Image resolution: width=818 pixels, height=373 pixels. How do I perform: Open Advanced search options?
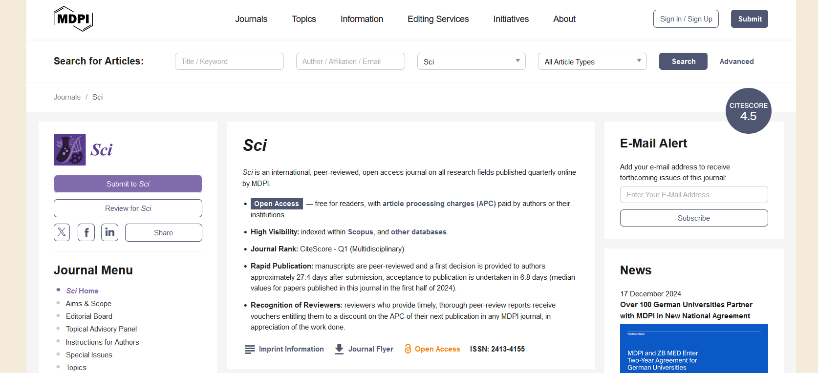point(736,61)
